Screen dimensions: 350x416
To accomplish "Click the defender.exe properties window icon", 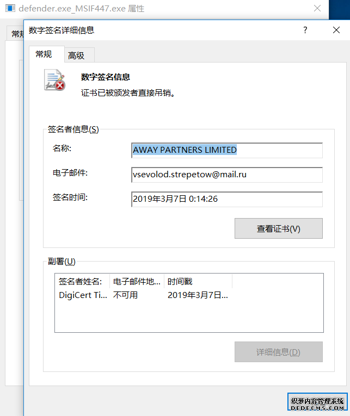I will click(10, 8).
